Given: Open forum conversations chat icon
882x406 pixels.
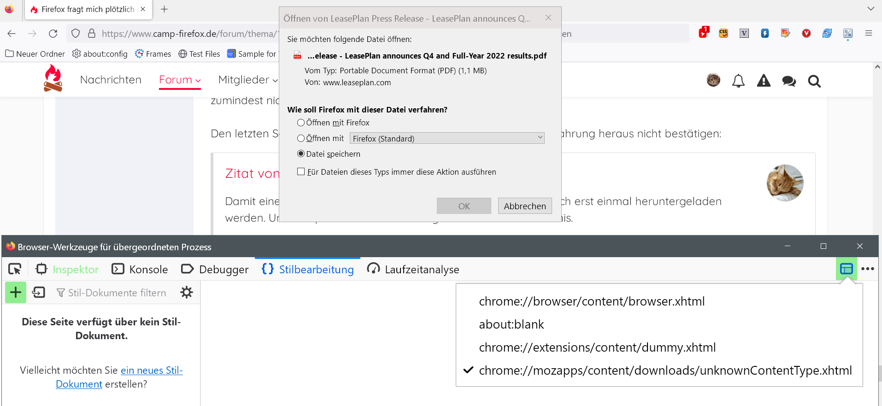Looking at the screenshot, I should click(789, 81).
